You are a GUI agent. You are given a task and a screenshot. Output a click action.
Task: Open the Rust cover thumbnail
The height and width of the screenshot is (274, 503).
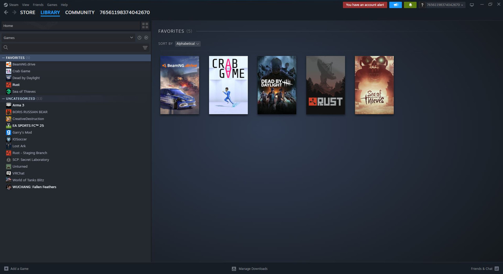coord(326,85)
